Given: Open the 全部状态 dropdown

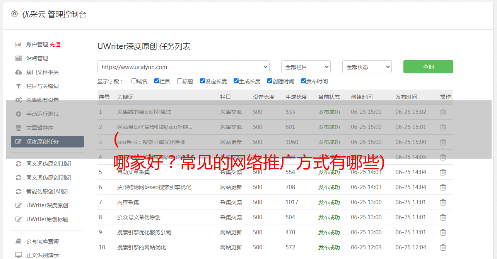Looking at the screenshot, I should pyautogui.click(x=367, y=67).
